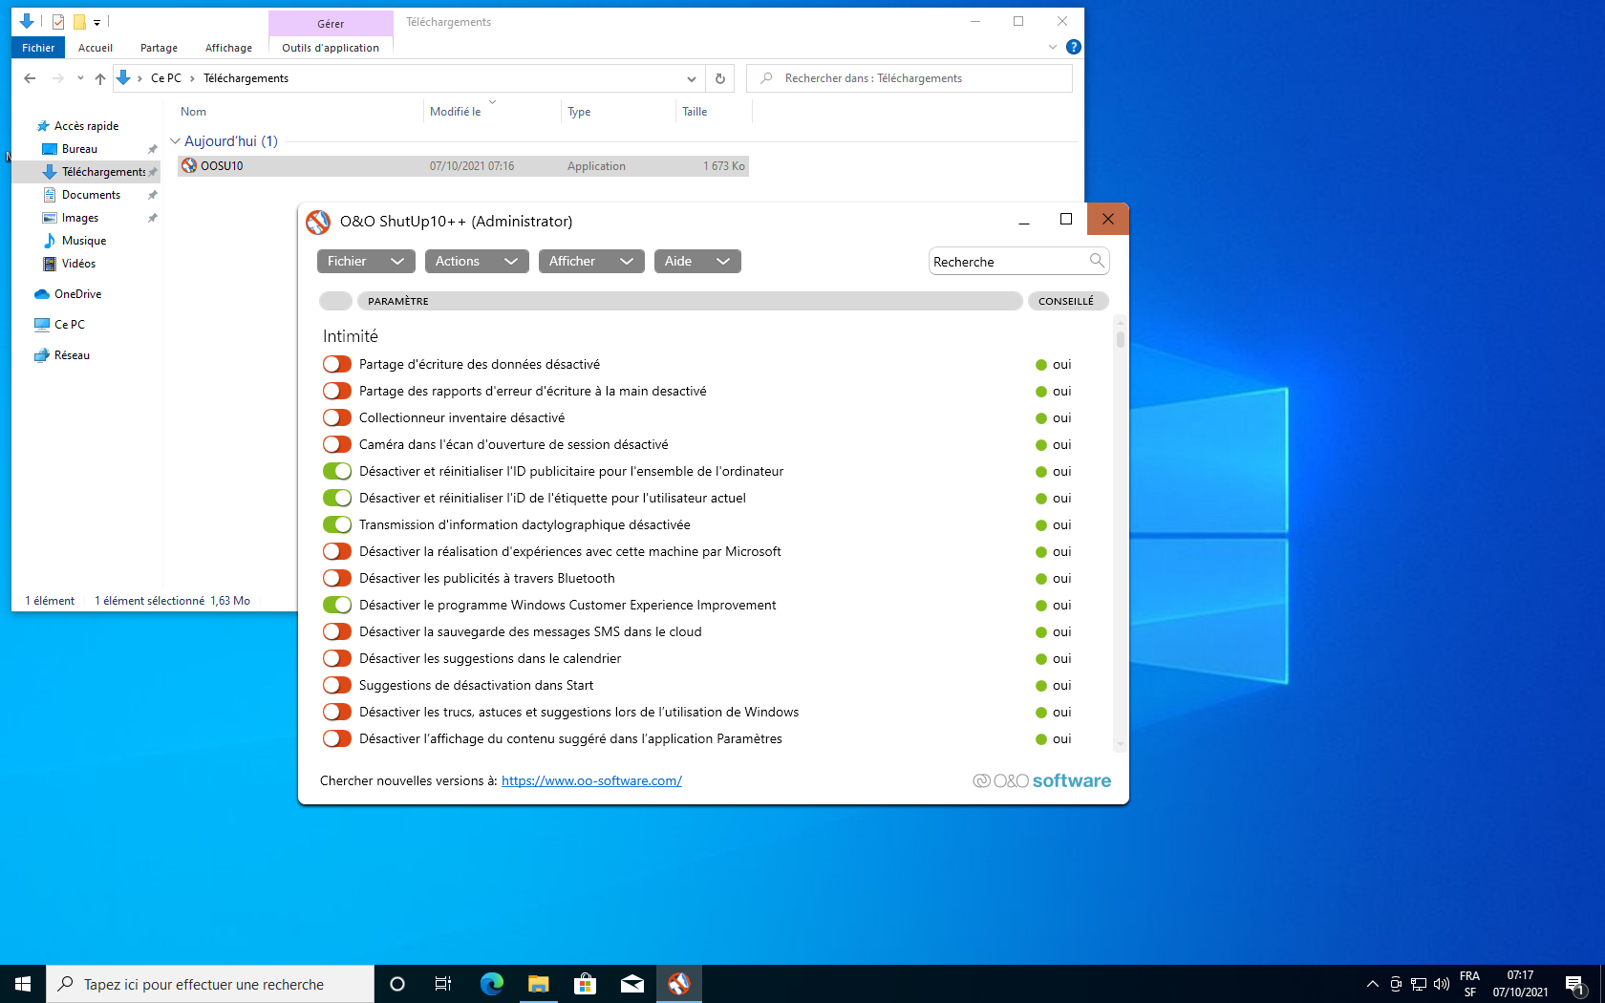1605x1003 pixels.
Task: Open Musique in the Explorer sidebar
Action: 83,241
